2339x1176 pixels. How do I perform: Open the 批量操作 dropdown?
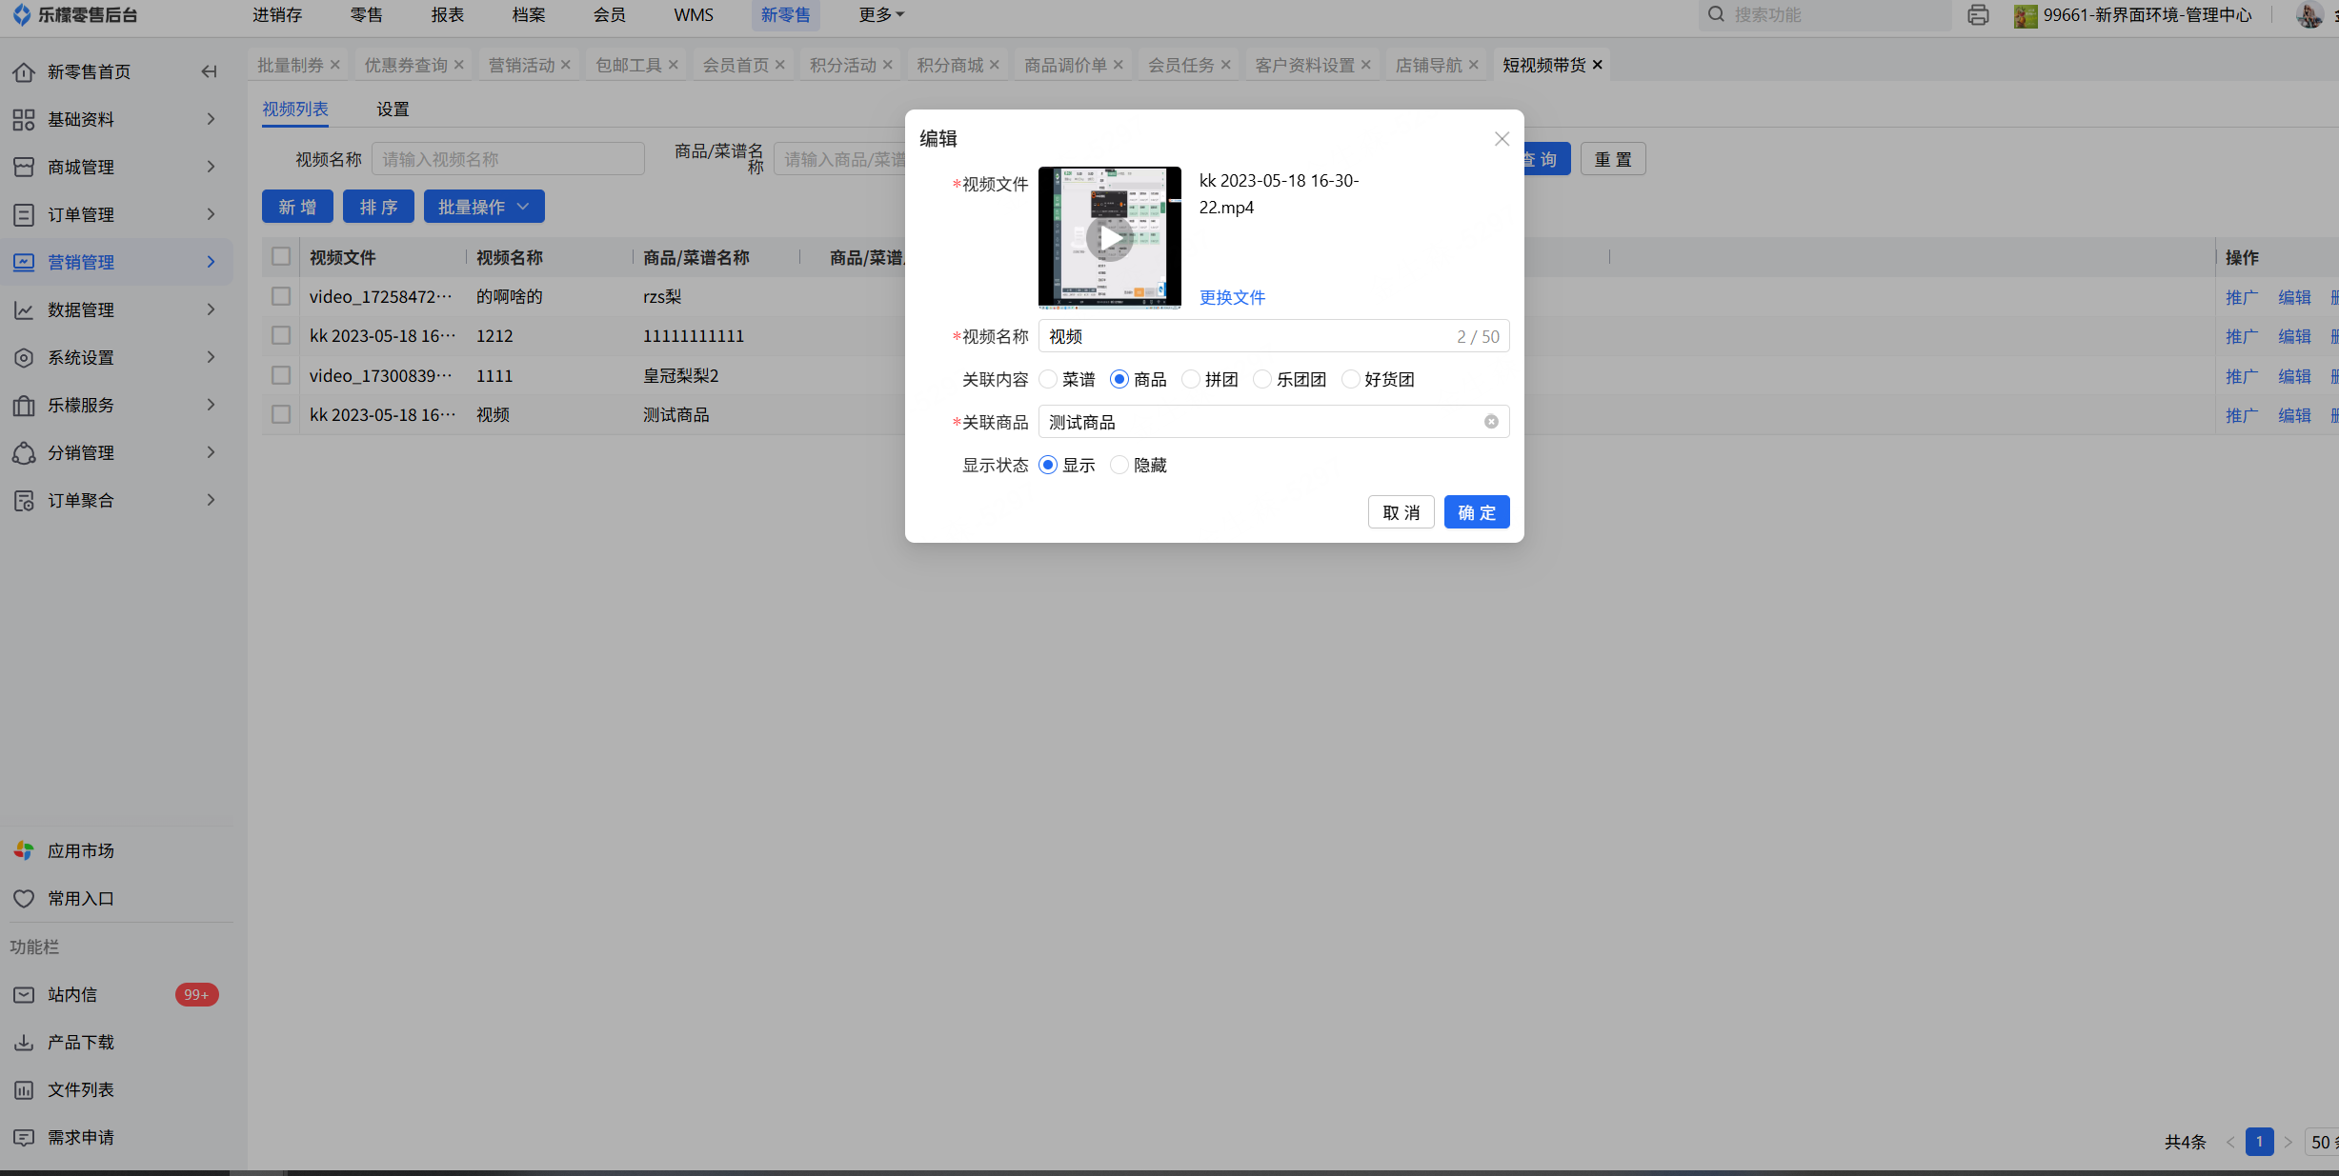483,207
